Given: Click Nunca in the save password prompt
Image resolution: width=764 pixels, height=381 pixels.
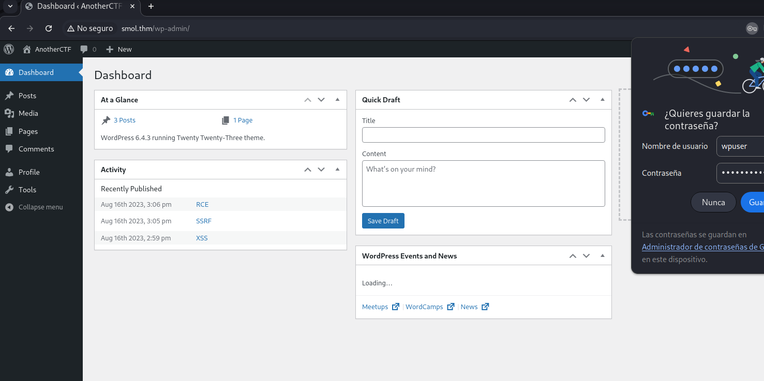Looking at the screenshot, I should click(x=713, y=202).
